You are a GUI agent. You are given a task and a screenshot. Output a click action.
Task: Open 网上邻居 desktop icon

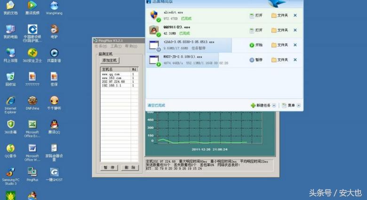[10, 55]
